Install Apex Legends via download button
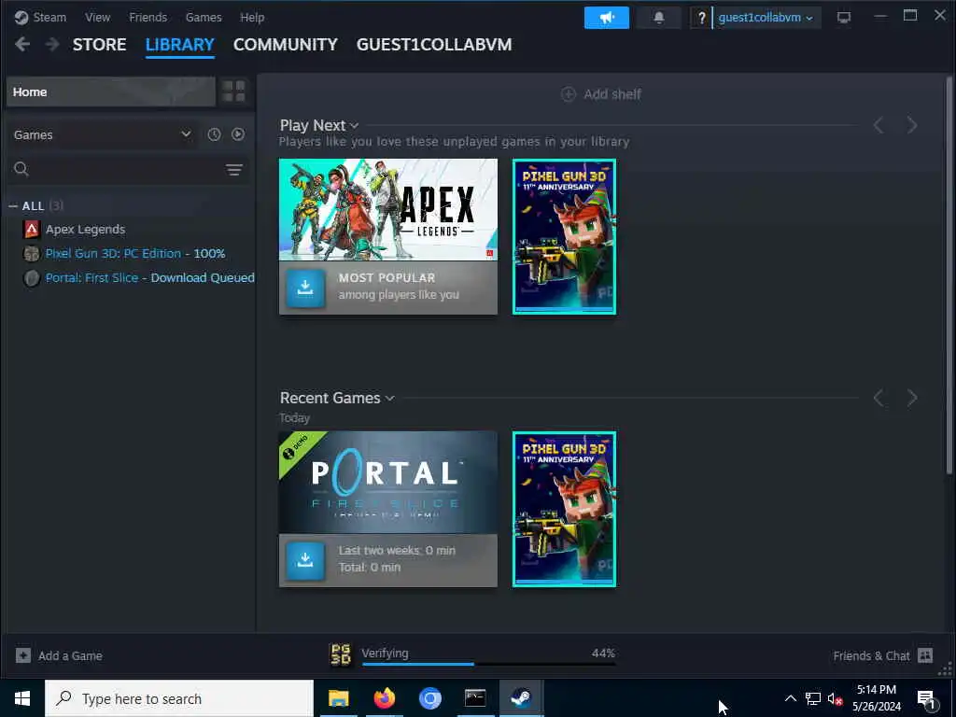 (305, 288)
